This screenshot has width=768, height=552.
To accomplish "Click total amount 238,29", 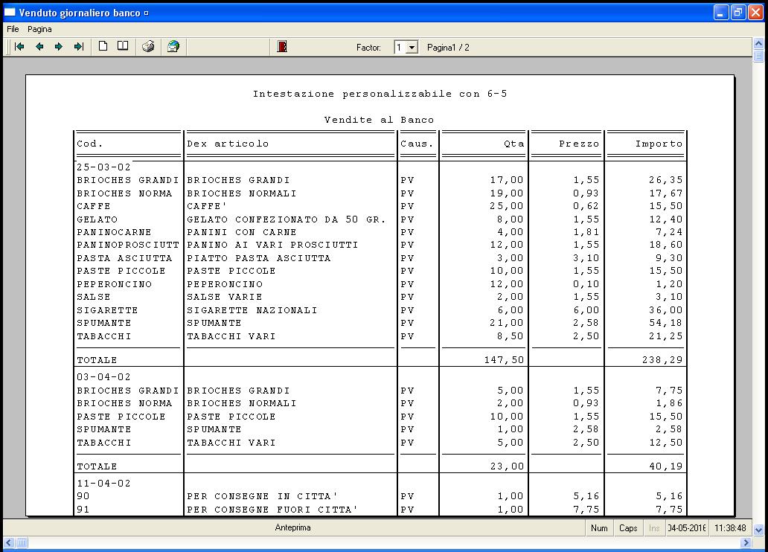I will (x=662, y=360).
